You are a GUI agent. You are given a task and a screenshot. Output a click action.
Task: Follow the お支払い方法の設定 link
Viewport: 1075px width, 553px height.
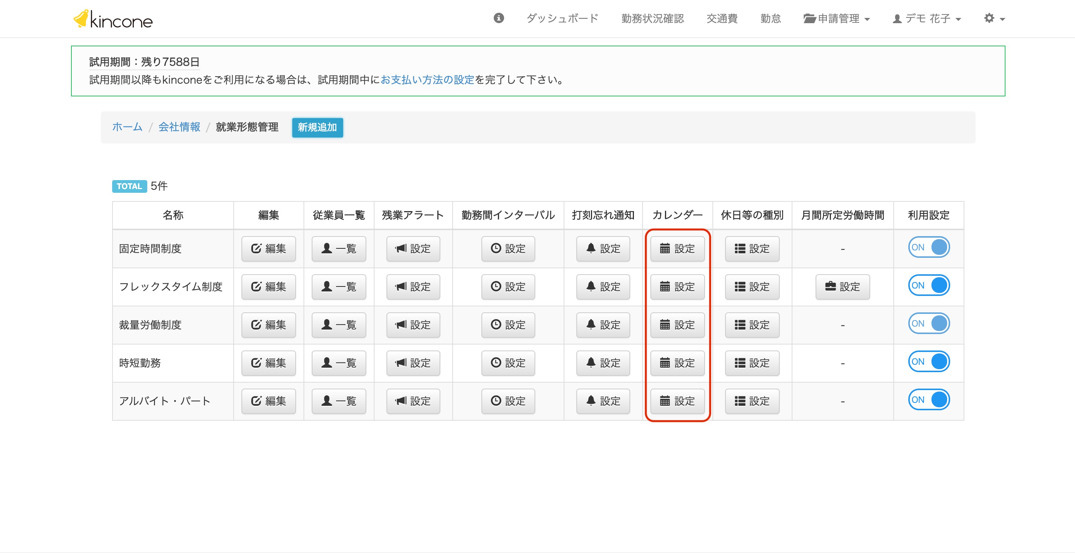[x=427, y=80]
